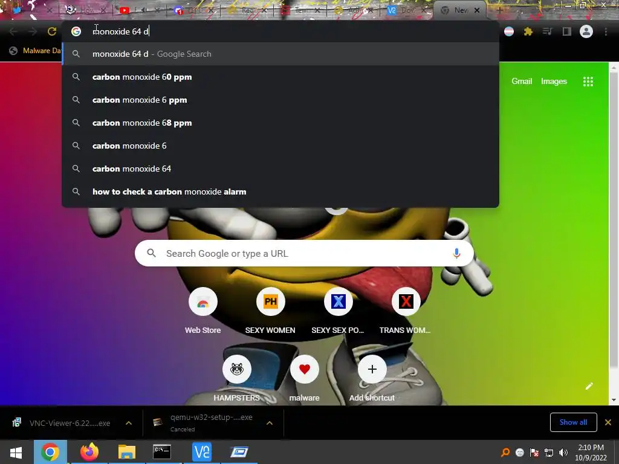This screenshot has width=619, height=464.
Task: Click the Add shortcut plus button
Action: point(372,369)
